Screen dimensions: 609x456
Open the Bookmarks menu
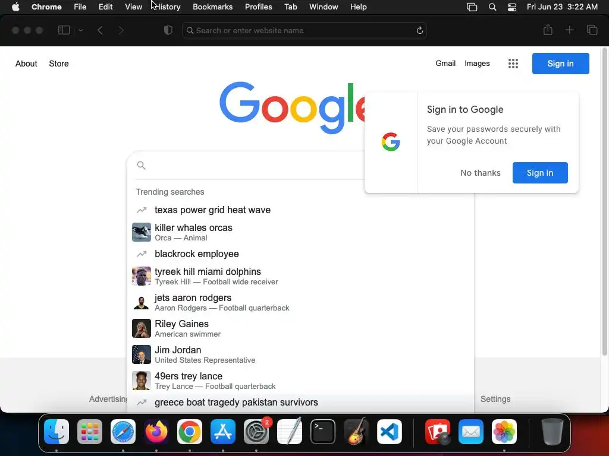(212, 7)
